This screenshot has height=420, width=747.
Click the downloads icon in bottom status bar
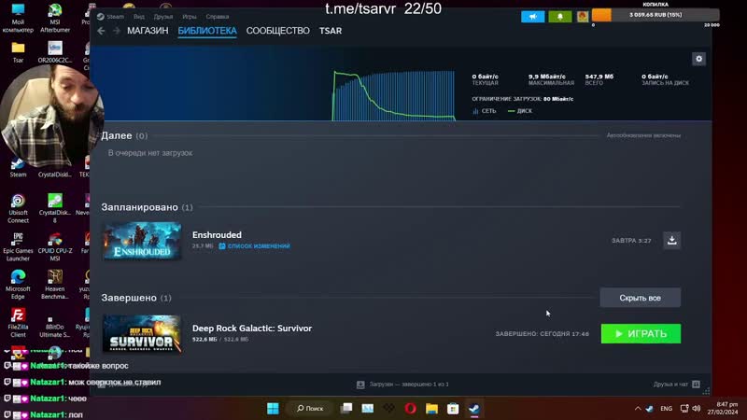click(x=360, y=385)
